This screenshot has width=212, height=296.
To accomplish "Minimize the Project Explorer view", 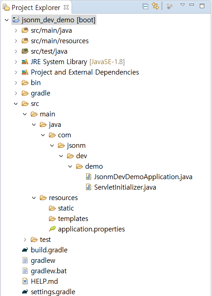I will click(192, 5).
